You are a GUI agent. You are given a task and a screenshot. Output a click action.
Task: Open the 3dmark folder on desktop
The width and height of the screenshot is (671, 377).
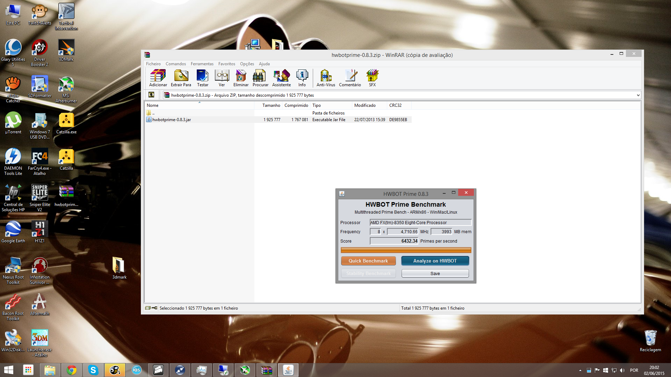point(119,268)
